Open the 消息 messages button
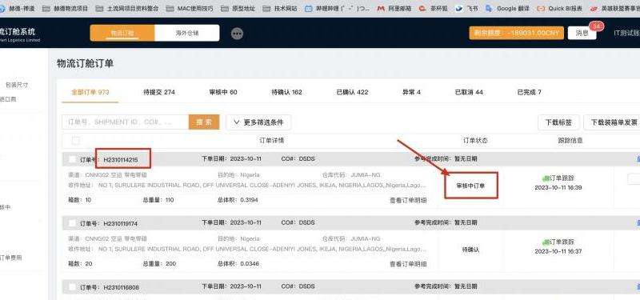This screenshot has width=640, height=300. pos(582,33)
